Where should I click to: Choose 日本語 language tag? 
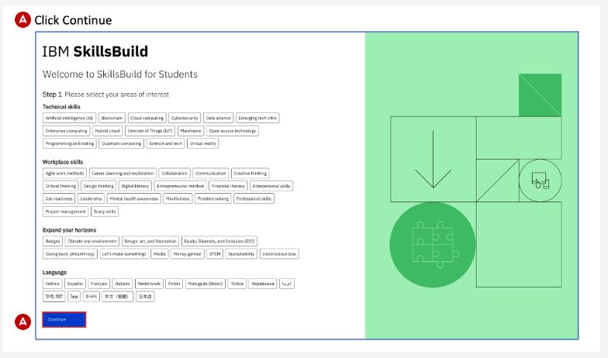[146, 296]
